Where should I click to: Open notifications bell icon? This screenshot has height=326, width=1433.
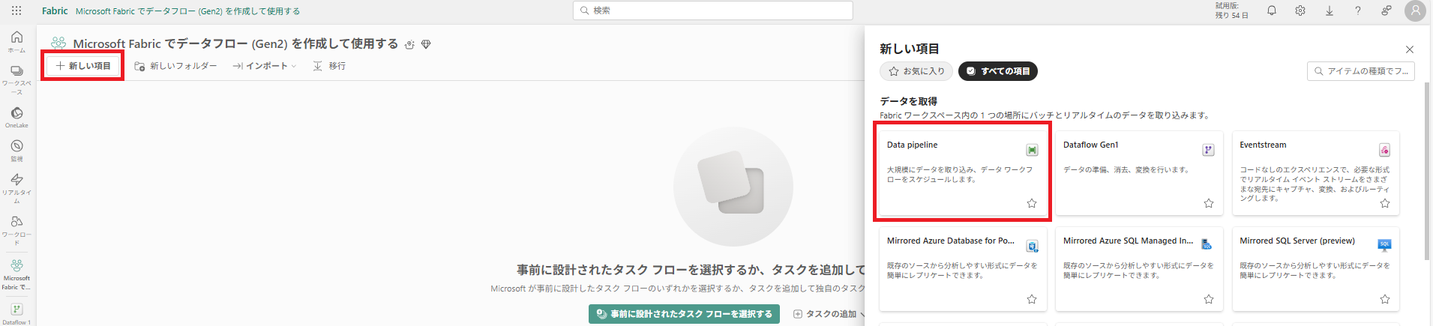click(x=1272, y=10)
